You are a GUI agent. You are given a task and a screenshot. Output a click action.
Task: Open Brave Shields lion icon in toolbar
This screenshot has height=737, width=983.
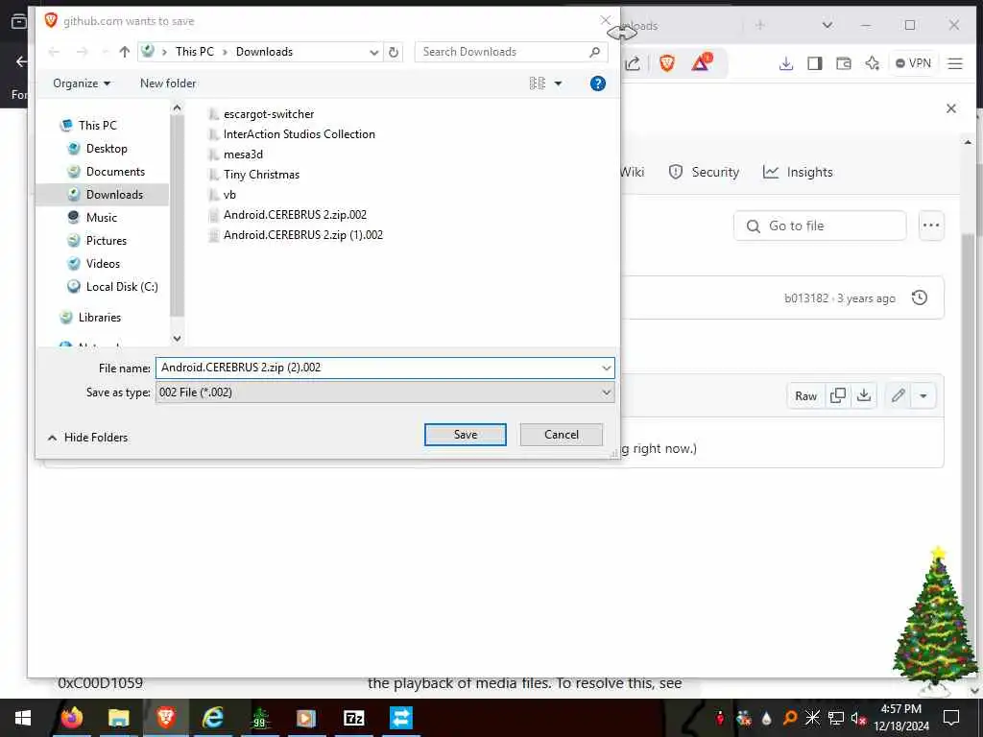point(666,62)
